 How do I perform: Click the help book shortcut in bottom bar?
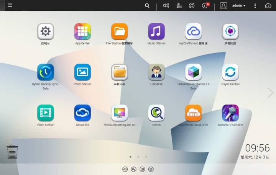pos(142,169)
